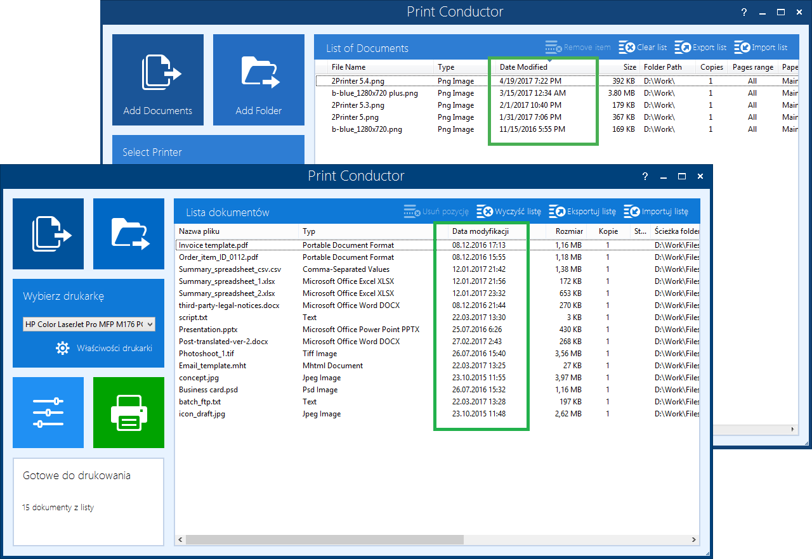
Task: Click Folder Path column header in back window
Action: pos(667,67)
